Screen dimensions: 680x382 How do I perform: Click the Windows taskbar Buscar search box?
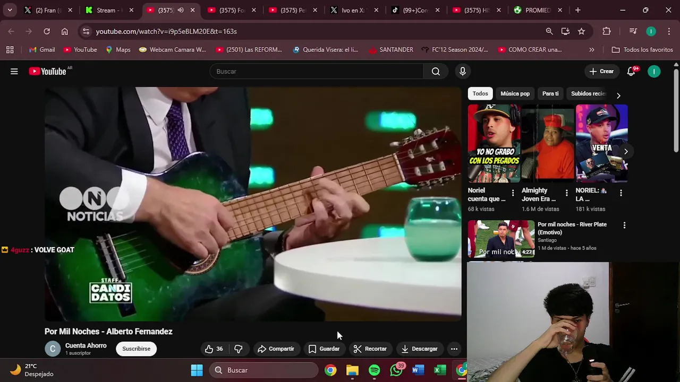[x=264, y=370]
